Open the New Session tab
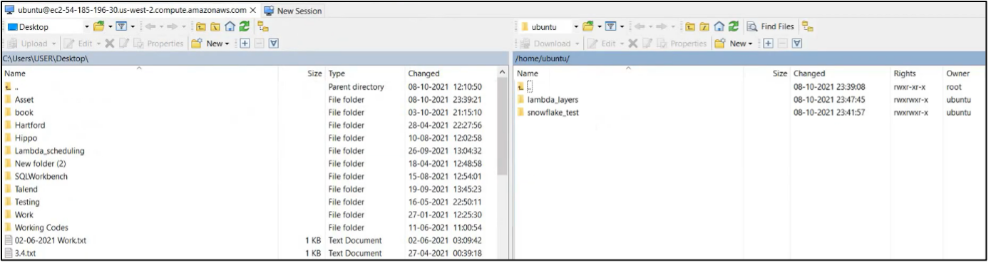 293,11
